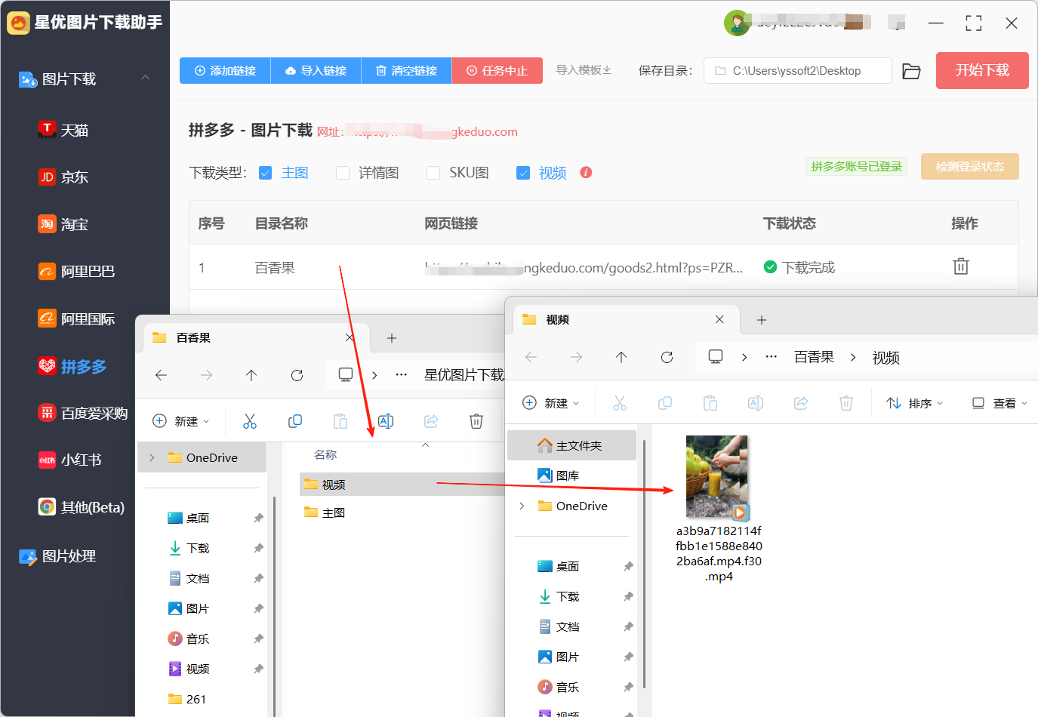Image resolution: width=1038 pixels, height=717 pixels.
Task: Click the user avatar in title bar
Action: tap(737, 23)
